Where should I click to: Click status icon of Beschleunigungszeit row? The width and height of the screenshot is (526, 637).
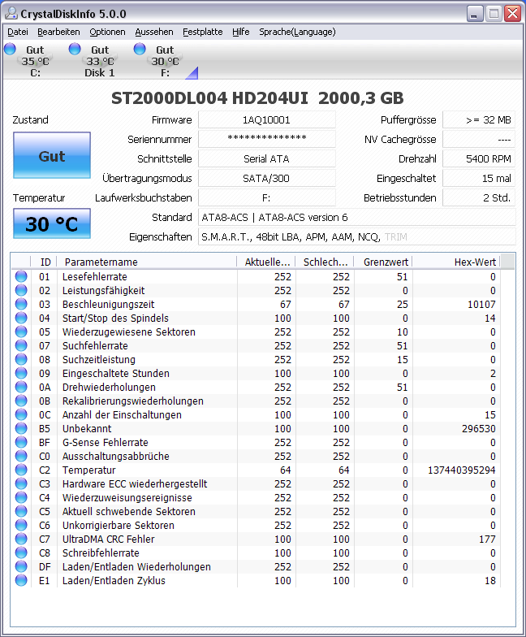21,304
